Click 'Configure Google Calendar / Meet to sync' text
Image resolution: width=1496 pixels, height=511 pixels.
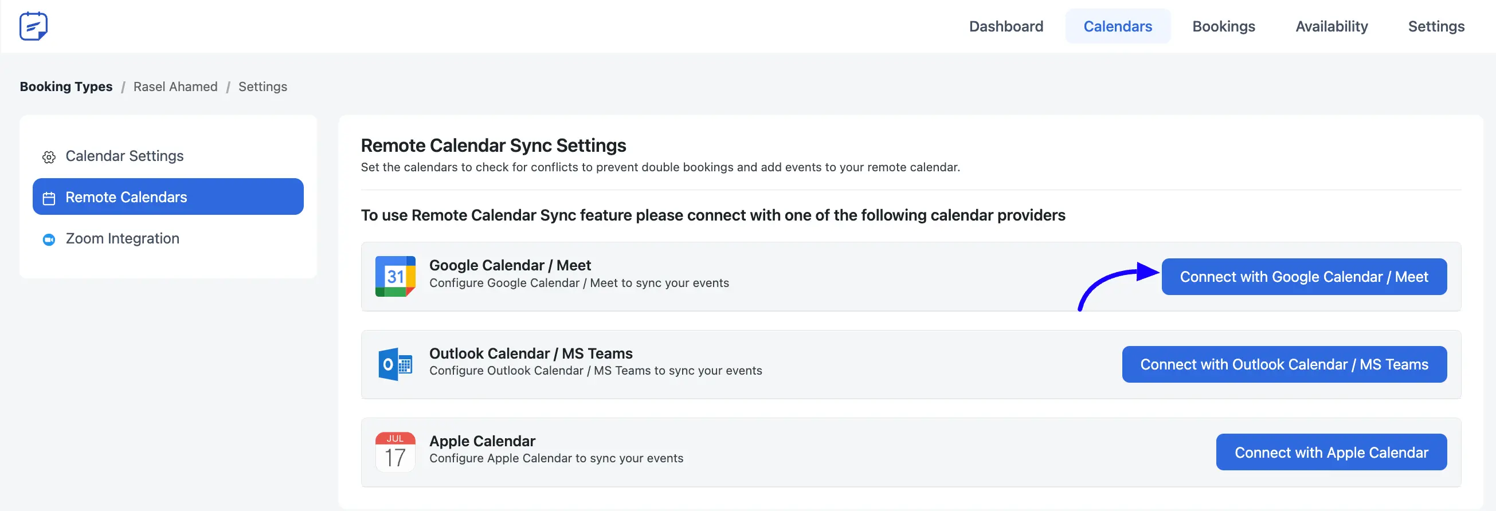pyautogui.click(x=579, y=283)
